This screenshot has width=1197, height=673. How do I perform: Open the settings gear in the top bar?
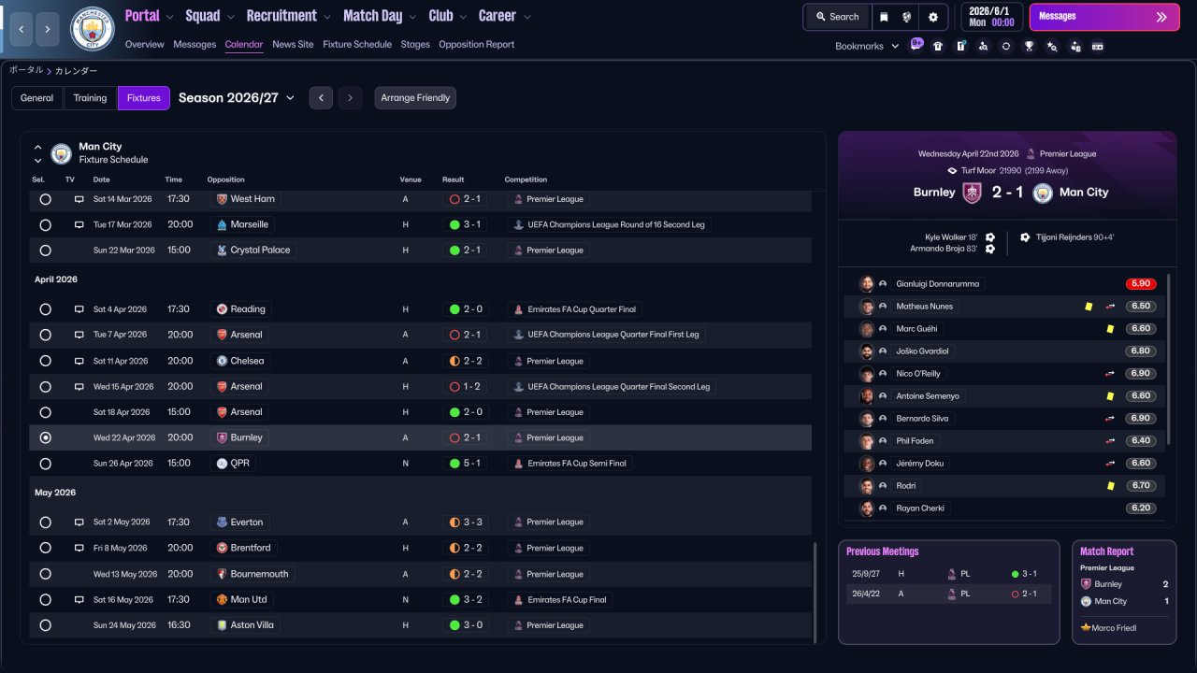coord(932,17)
